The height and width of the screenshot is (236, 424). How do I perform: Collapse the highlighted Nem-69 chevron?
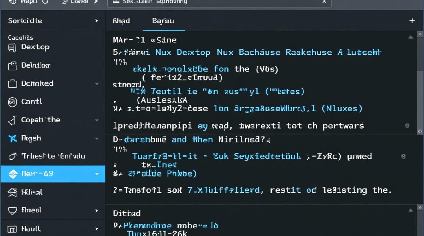click(97, 174)
